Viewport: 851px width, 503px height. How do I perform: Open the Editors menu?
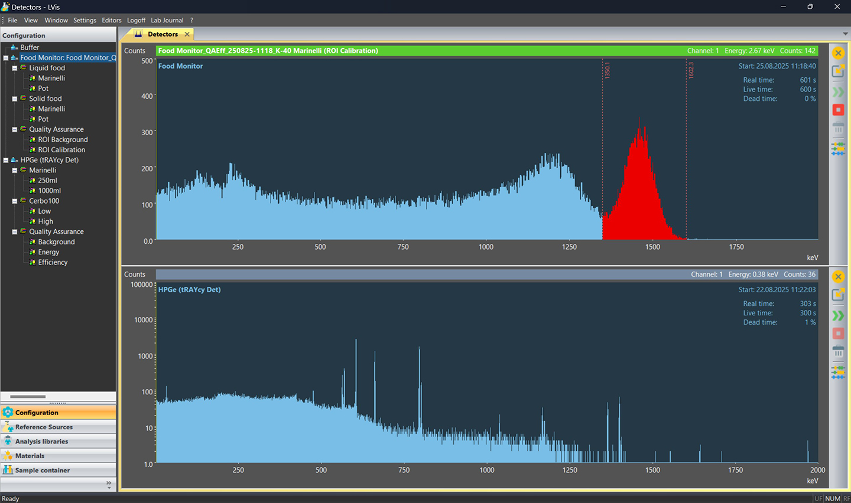(x=111, y=20)
